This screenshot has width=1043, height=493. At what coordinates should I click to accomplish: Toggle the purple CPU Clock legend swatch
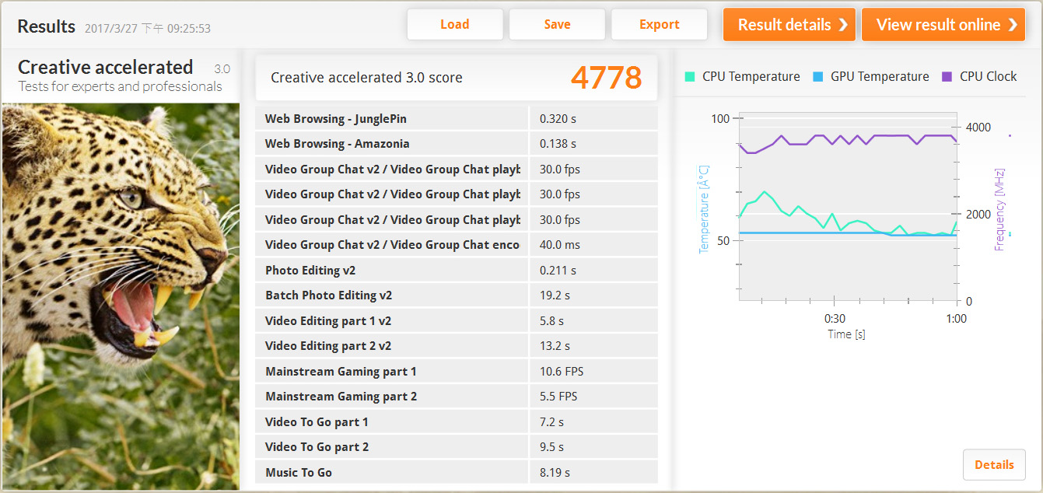tap(947, 76)
